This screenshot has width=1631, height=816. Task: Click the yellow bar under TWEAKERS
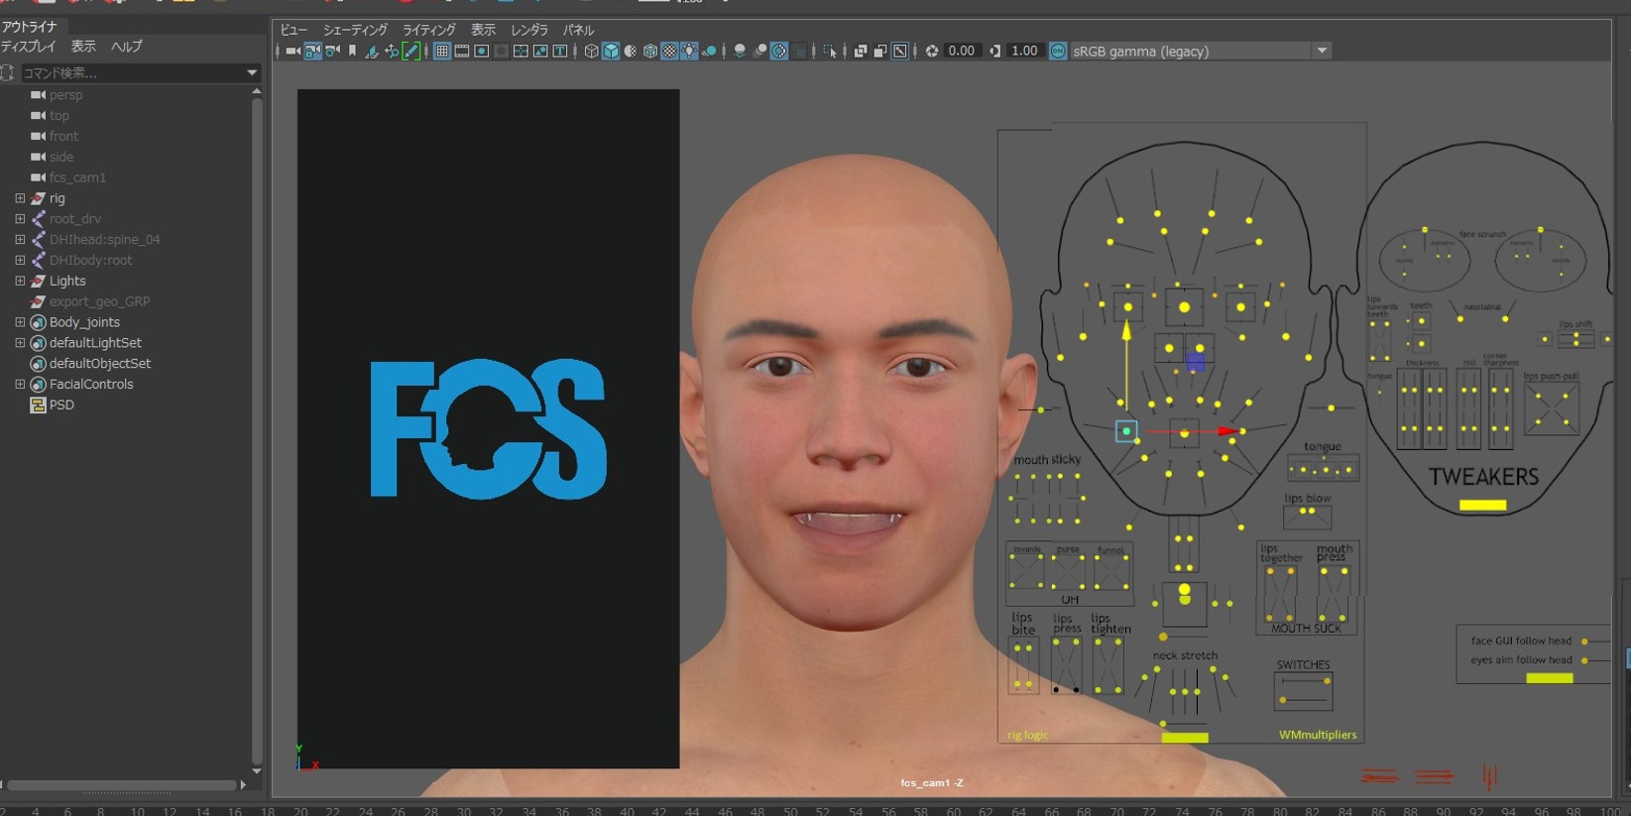click(x=1482, y=506)
